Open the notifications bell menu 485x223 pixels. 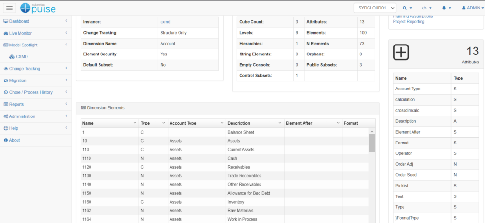click(446, 8)
